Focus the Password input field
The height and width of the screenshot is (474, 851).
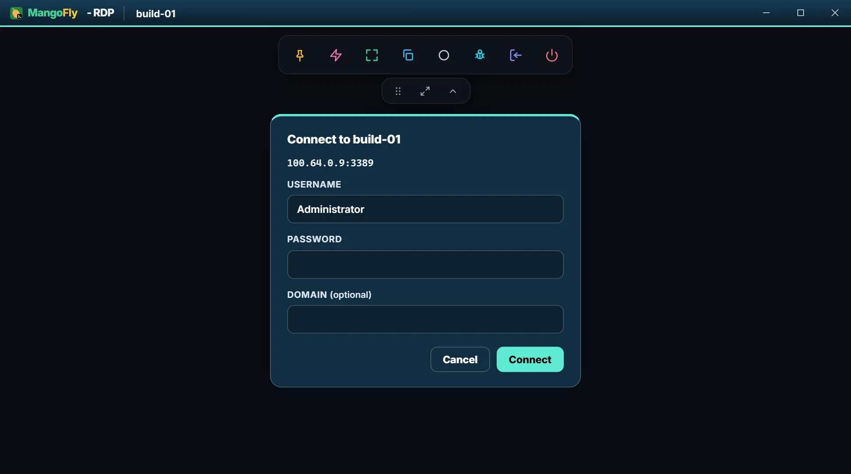coord(425,265)
